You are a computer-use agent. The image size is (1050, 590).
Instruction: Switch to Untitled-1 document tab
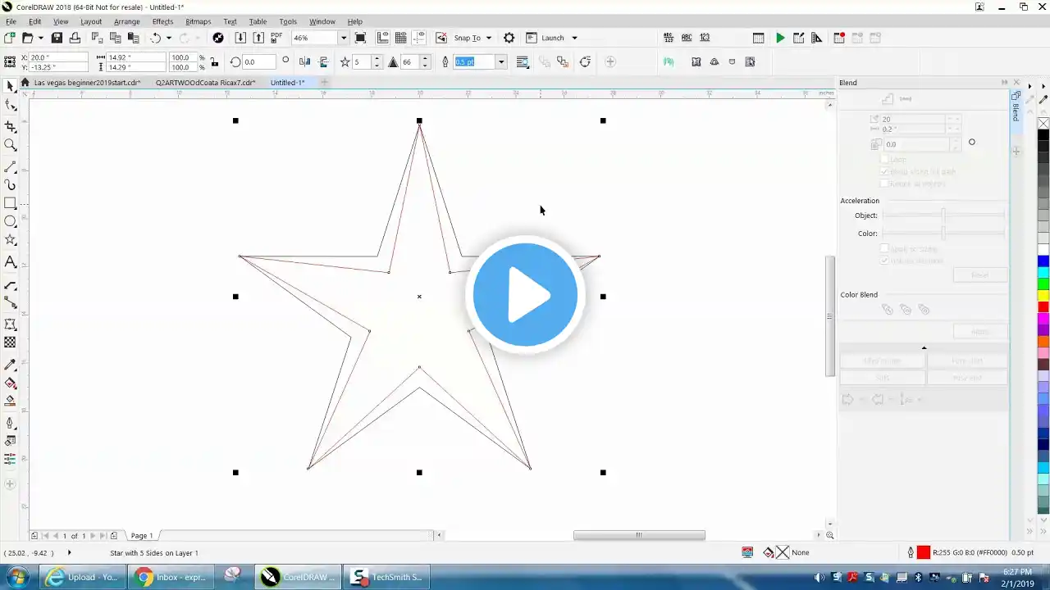point(287,83)
